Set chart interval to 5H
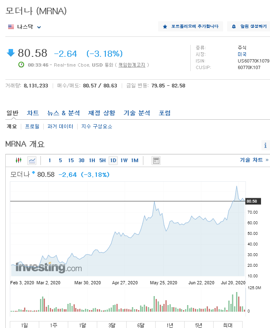 [103, 161]
